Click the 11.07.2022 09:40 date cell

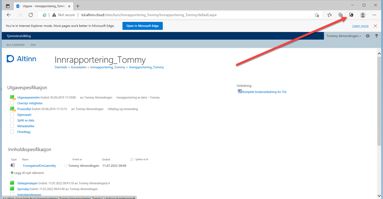pyautogui.click(x=114, y=166)
